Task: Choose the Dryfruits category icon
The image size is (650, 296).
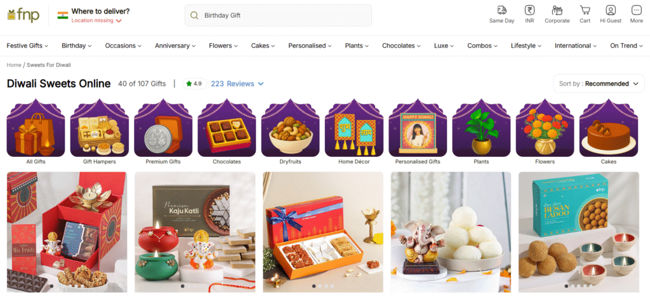Action: pos(290,128)
